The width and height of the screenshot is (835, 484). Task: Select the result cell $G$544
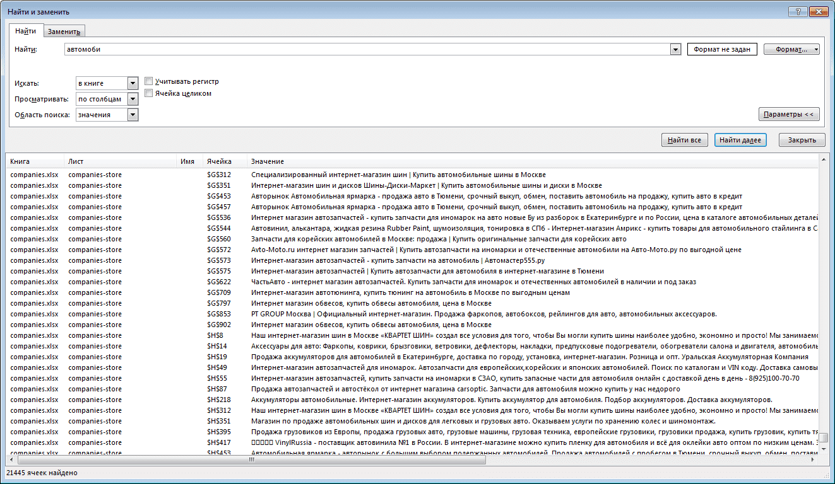(219, 228)
